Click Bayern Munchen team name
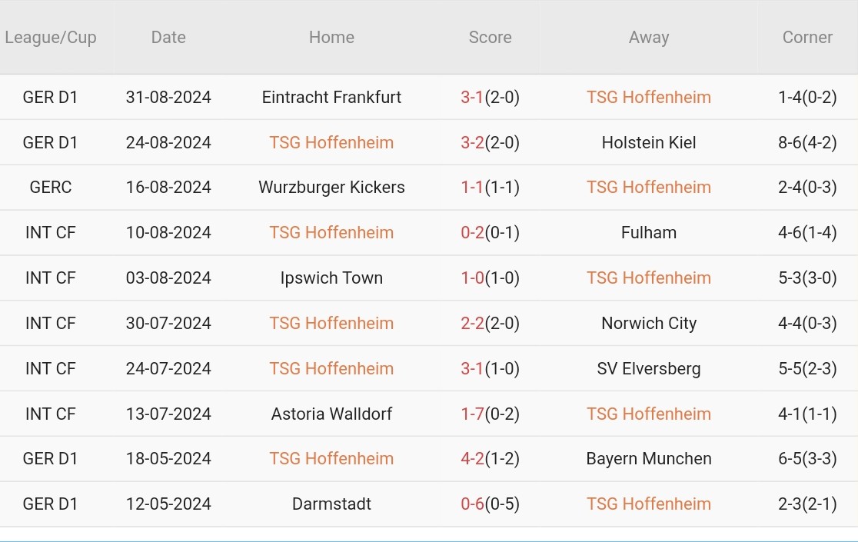Screen dimensions: 858x542 648,459
